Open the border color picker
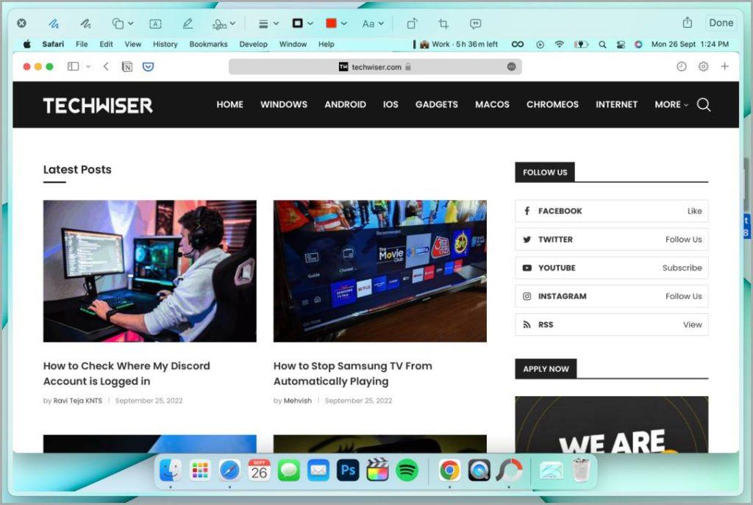The image size is (753, 505). [302, 23]
